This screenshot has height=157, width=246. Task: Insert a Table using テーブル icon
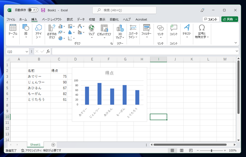[x=13, y=31]
